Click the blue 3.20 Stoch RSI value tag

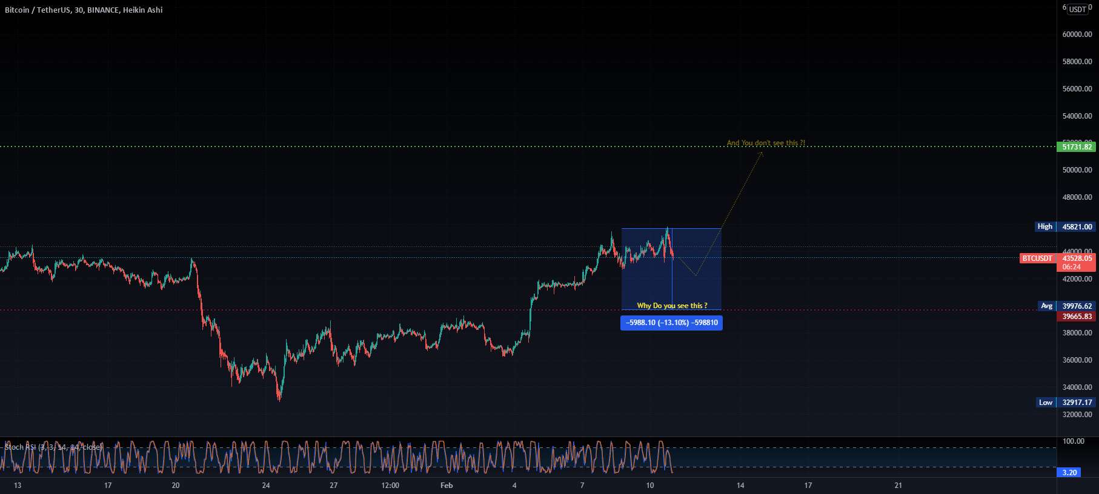point(1069,472)
